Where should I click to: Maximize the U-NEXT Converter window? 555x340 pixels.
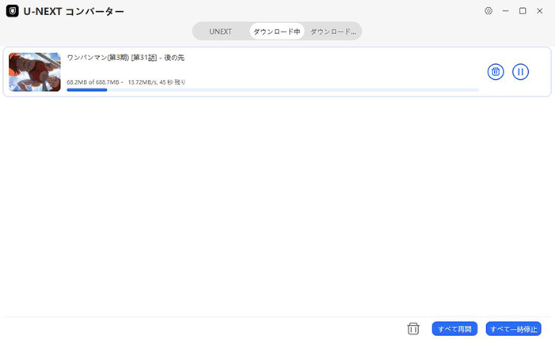tap(523, 11)
